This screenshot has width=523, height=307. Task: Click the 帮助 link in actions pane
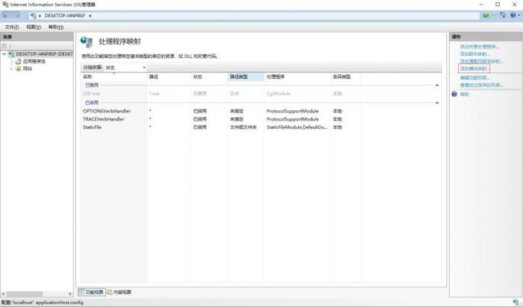tap(464, 94)
